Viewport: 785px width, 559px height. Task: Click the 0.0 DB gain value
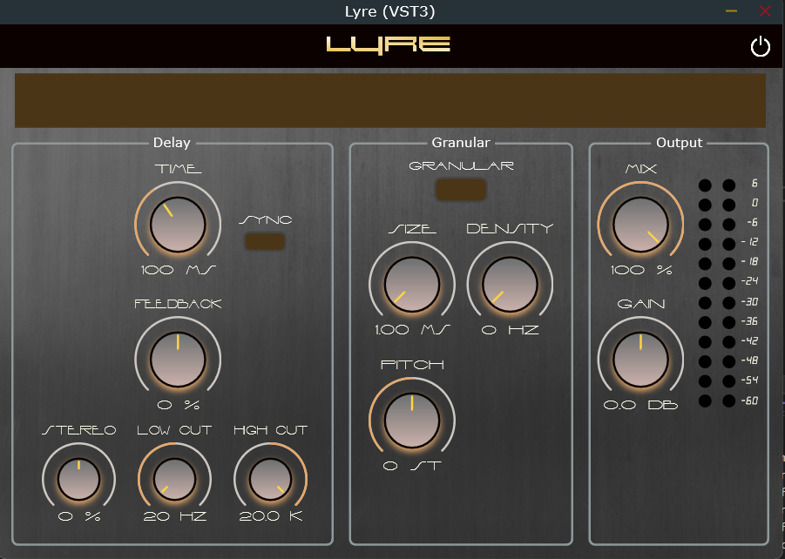click(640, 406)
